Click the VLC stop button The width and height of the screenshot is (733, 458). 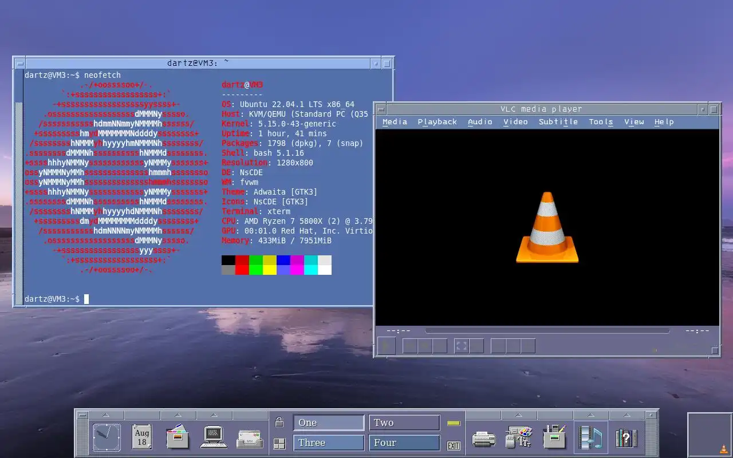[x=425, y=346]
